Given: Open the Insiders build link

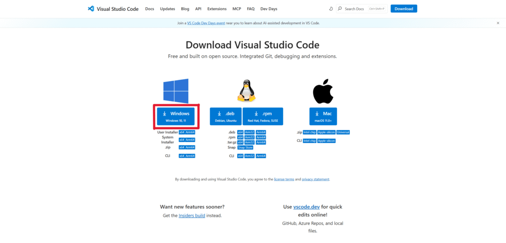Looking at the screenshot, I should coord(193,215).
